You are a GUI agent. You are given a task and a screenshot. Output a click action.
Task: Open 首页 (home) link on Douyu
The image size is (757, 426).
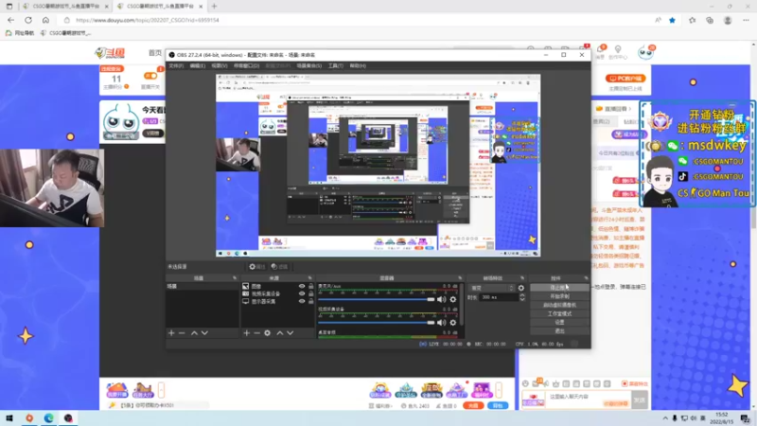pyautogui.click(x=154, y=53)
